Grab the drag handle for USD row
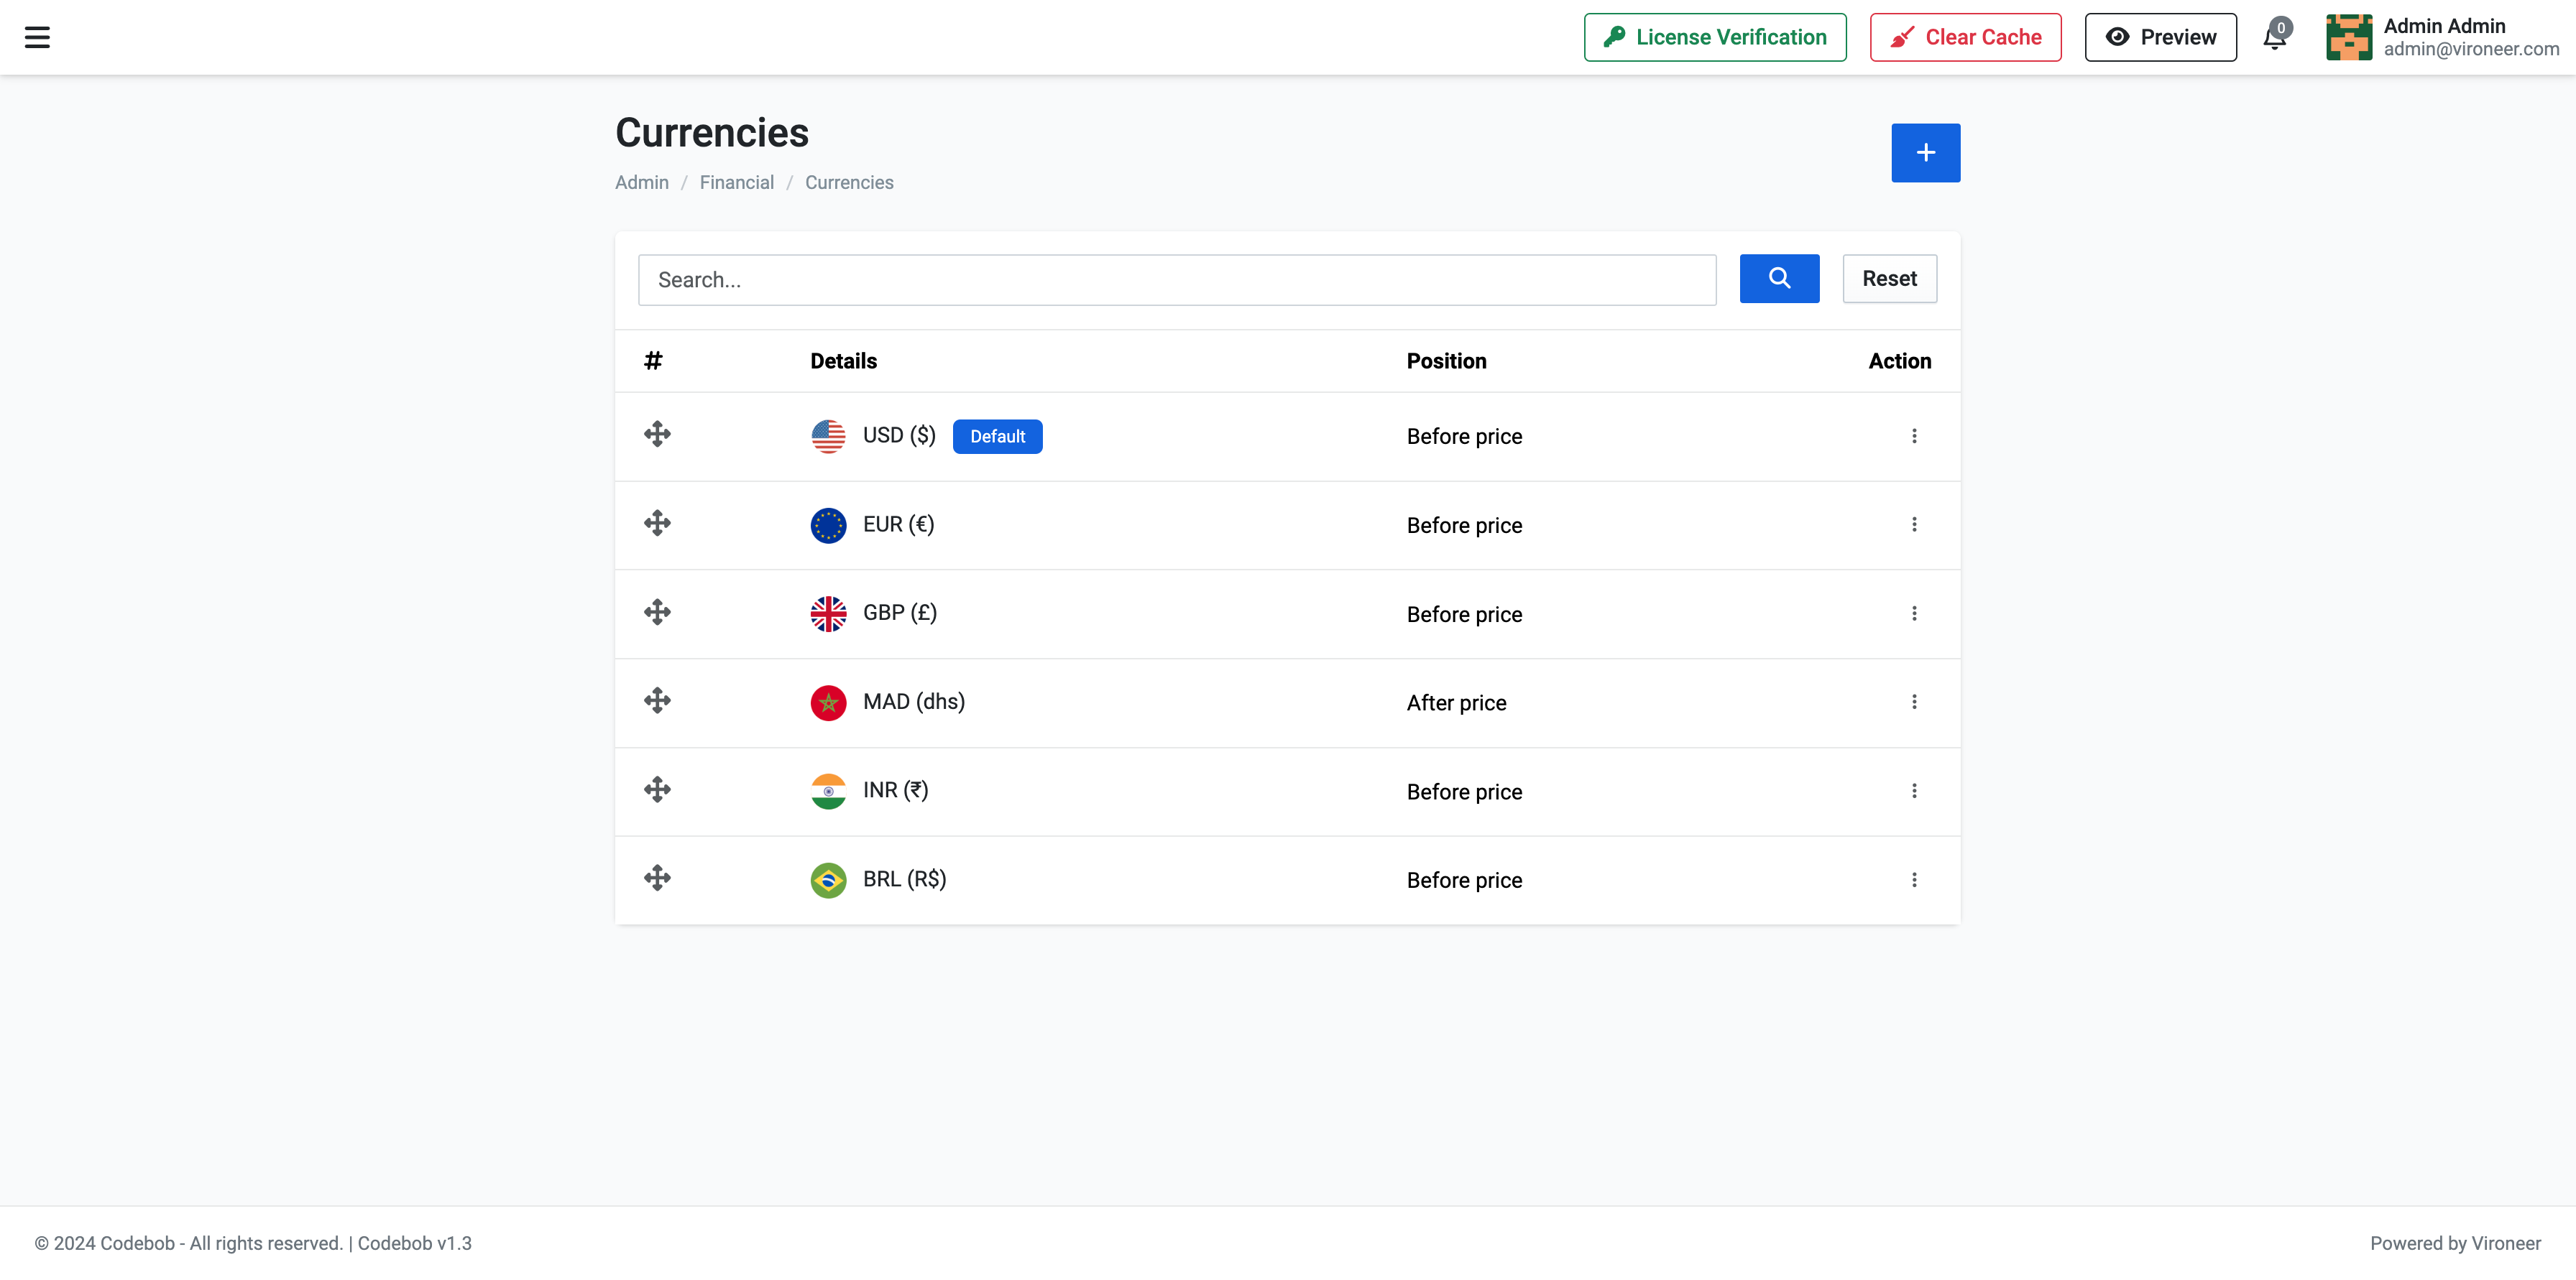 click(x=657, y=435)
